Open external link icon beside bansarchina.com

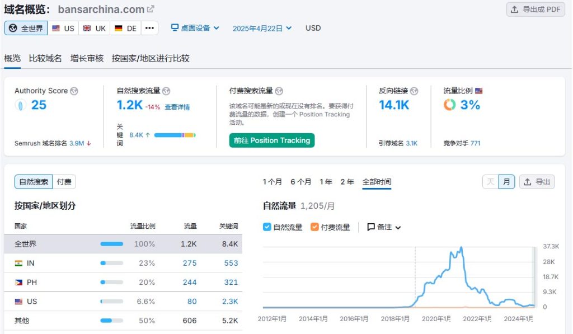pos(151,9)
